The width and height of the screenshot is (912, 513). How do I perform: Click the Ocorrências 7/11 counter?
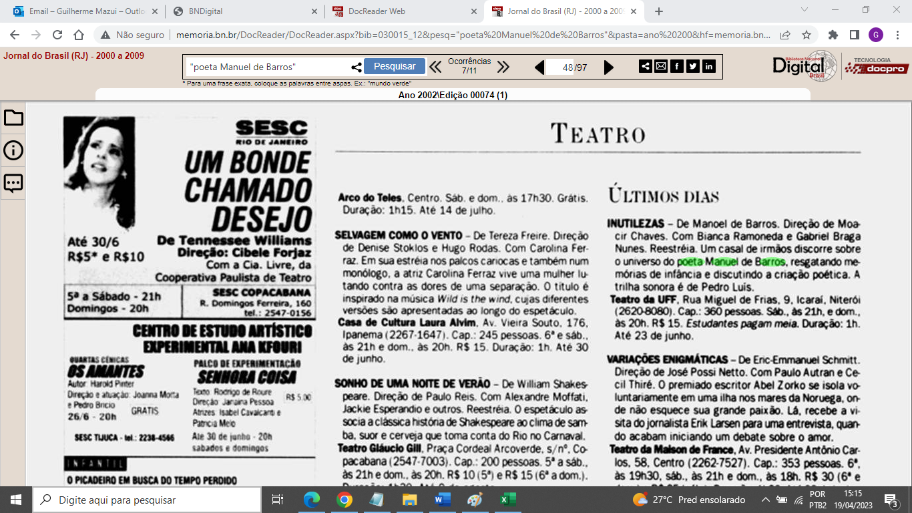[x=469, y=65]
